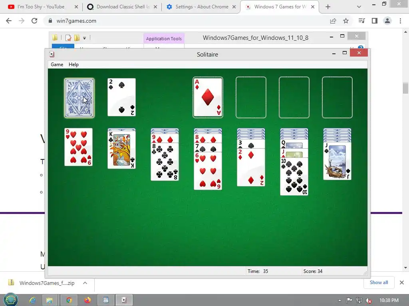Screen dimensions: 409x306
Task: Draw a card from the stock deck
Action: point(79,98)
